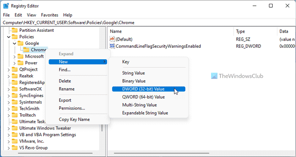This screenshot has height=157, width=296.
Task: Click the SyncEngines folder icon
Action: (14, 95)
